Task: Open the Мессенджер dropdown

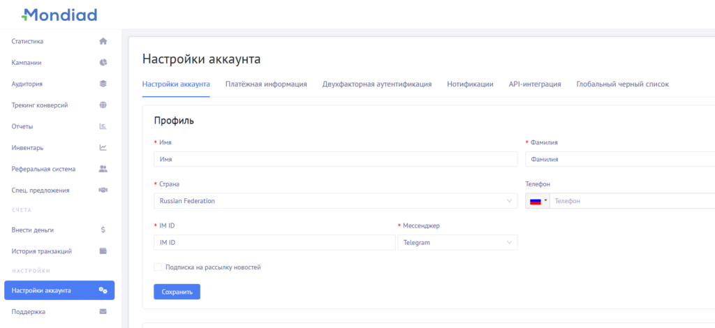Action: click(x=458, y=243)
